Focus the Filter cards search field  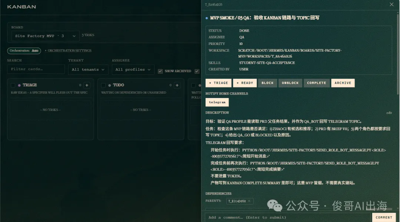coord(36,69)
